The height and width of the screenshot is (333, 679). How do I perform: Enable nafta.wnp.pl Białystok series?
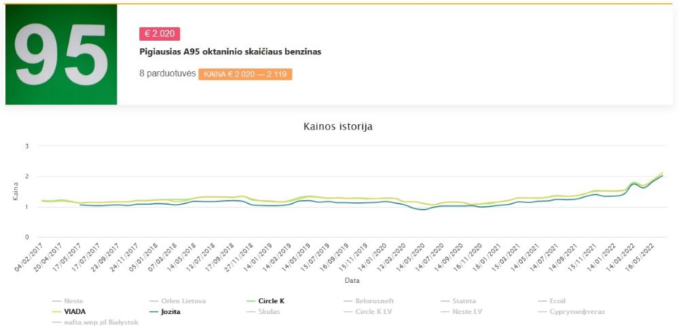point(95,323)
